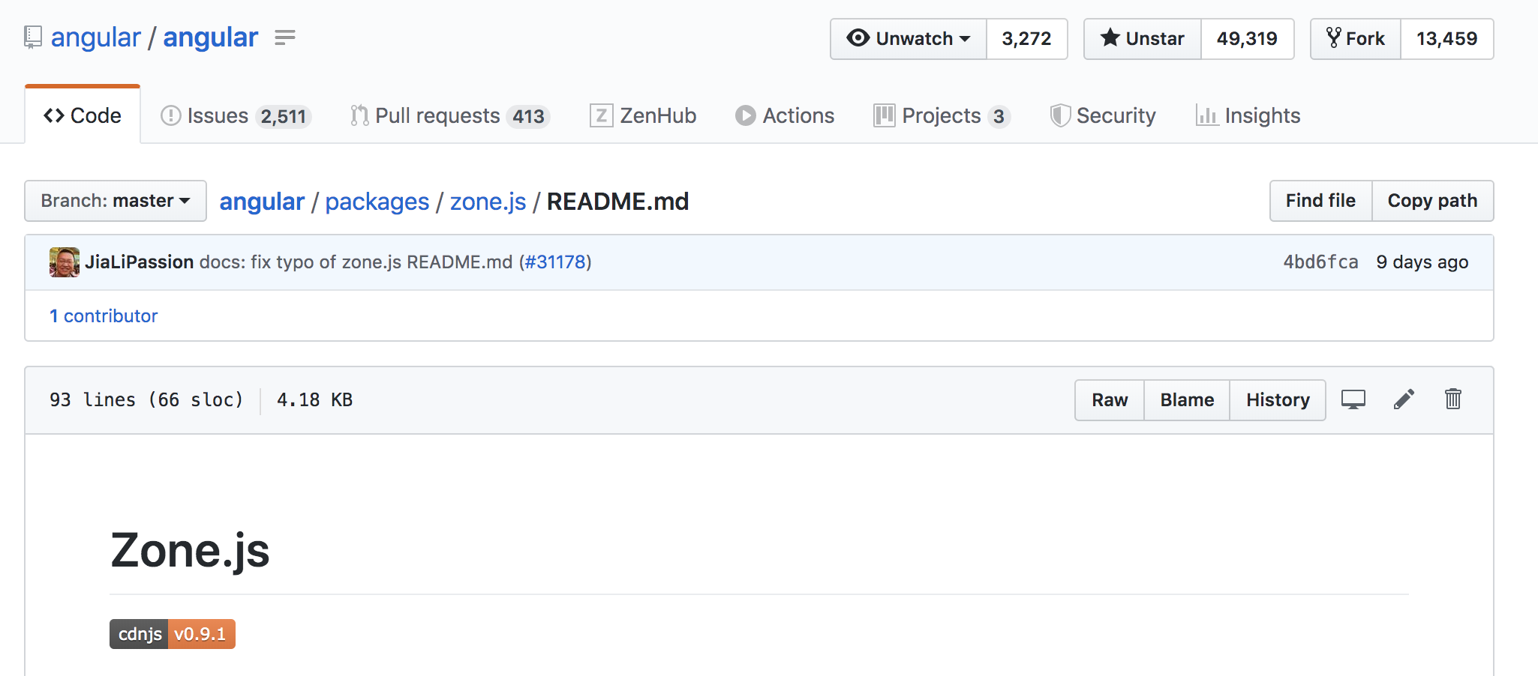The height and width of the screenshot is (676, 1538).
Task: Click the README.md file name in the breadcrumb
Action: click(617, 202)
